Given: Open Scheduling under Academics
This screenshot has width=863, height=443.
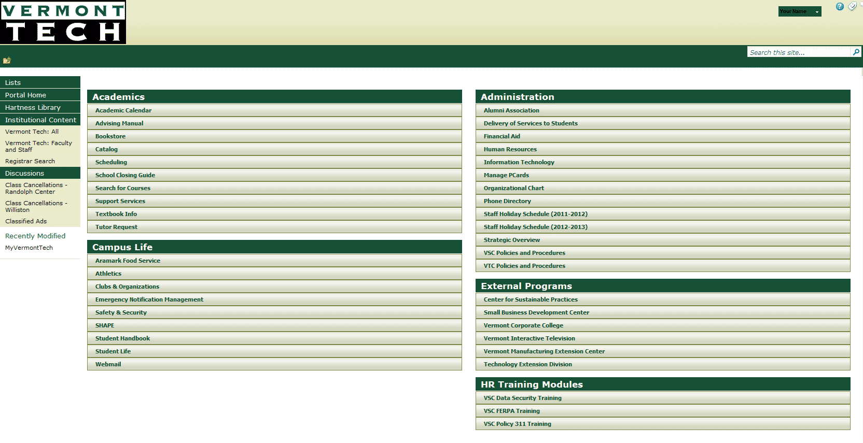Looking at the screenshot, I should [x=274, y=162].
